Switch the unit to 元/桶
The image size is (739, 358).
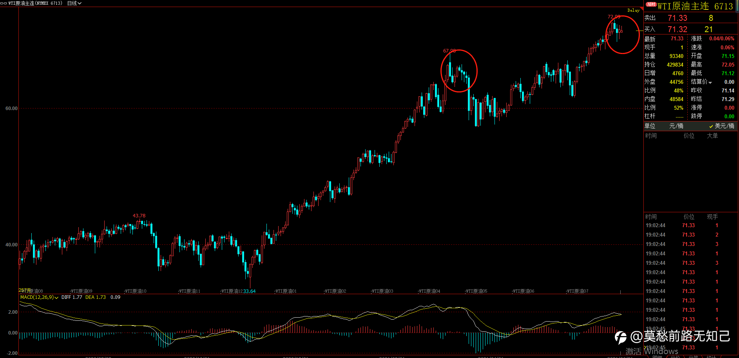tap(676, 126)
